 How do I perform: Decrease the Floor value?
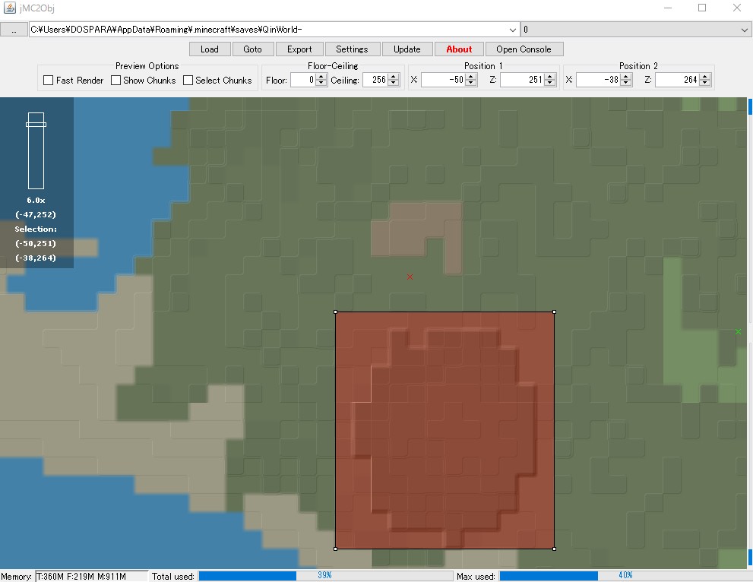point(321,83)
